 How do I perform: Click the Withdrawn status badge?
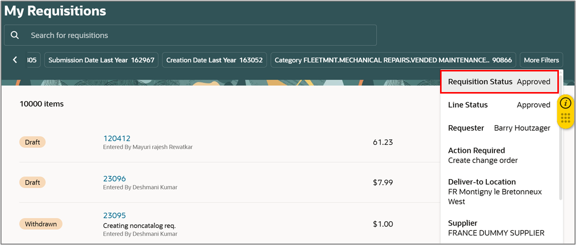41,224
